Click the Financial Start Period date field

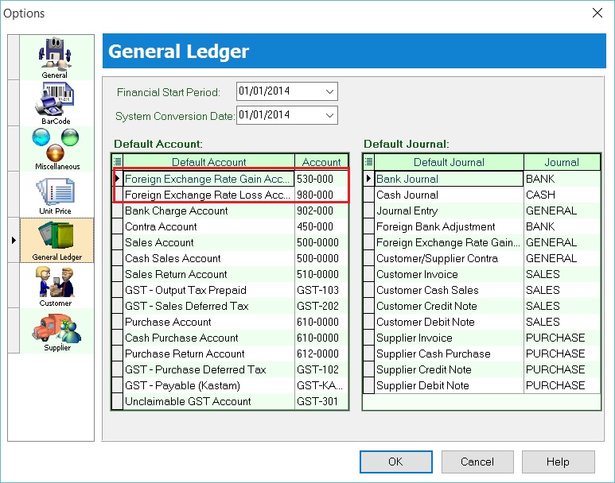coord(278,91)
